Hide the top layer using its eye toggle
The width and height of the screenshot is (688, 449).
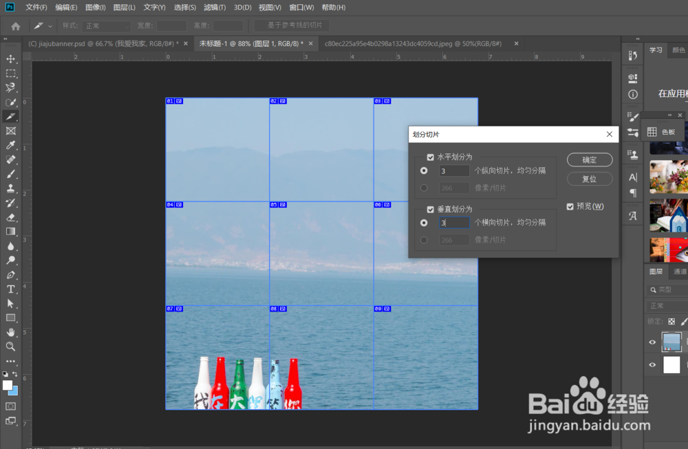[x=652, y=342]
